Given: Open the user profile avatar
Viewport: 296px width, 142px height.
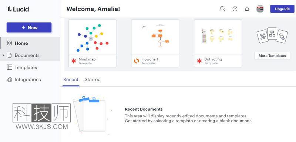Looking at the screenshot, I should pyautogui.click(x=260, y=9).
